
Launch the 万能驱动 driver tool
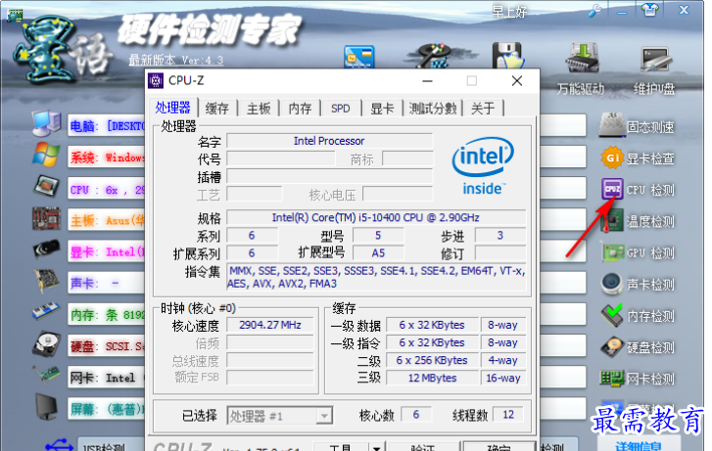click(581, 69)
